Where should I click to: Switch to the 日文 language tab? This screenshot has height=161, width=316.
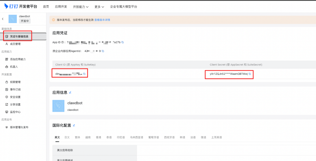point(67,137)
